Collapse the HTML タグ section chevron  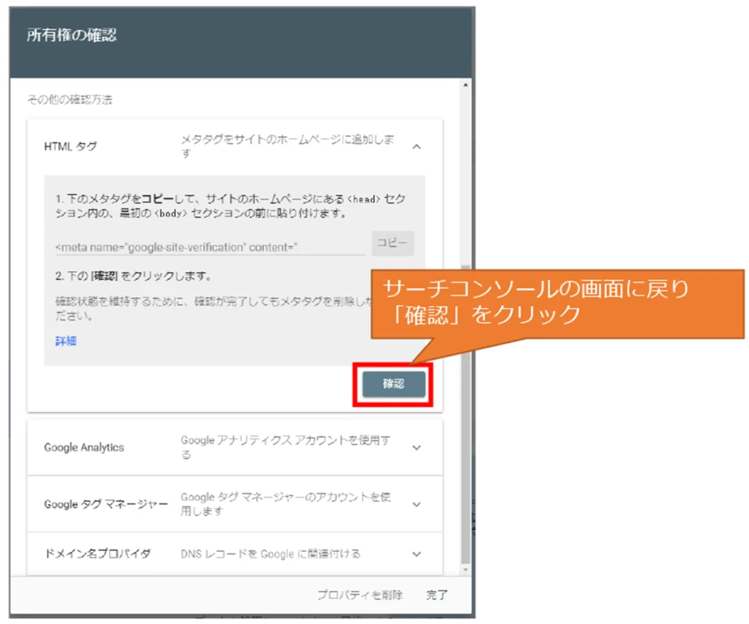click(x=416, y=147)
